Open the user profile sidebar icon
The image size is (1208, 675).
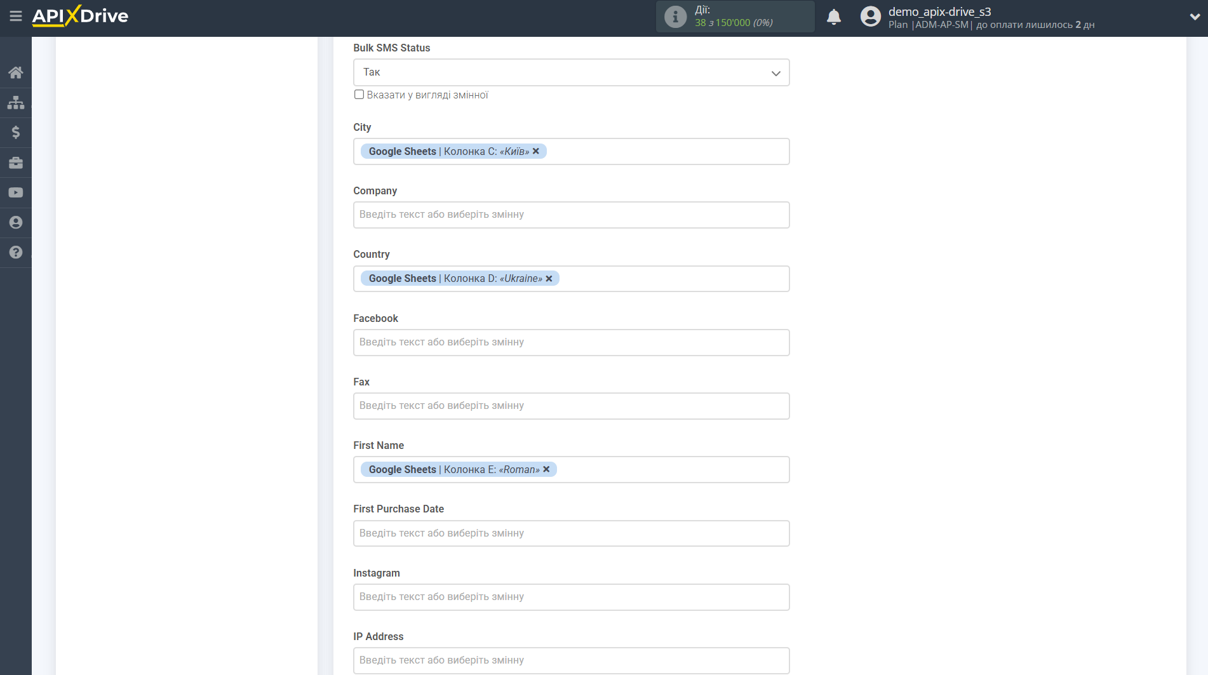point(16,222)
